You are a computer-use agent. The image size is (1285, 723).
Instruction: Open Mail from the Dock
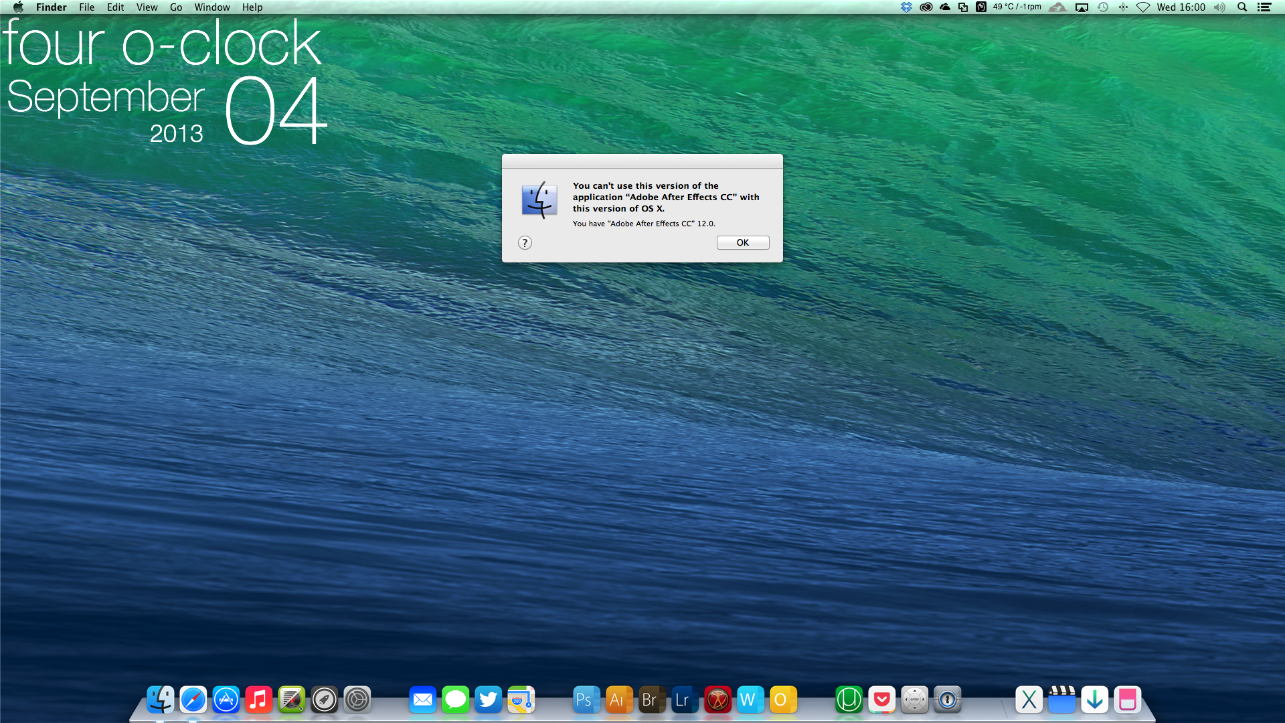tap(423, 700)
